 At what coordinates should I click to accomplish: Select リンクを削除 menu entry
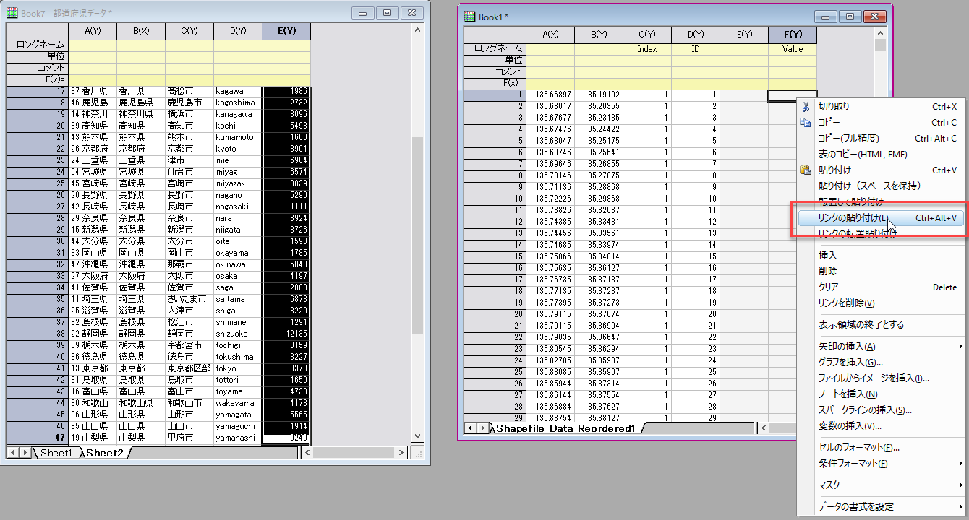(x=881, y=303)
